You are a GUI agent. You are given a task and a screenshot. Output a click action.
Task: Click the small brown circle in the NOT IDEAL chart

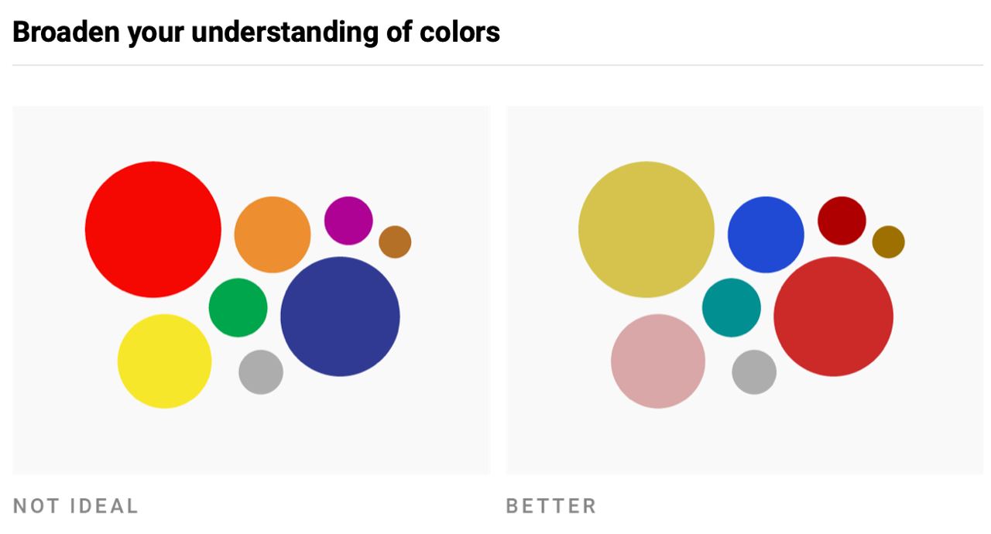click(395, 242)
